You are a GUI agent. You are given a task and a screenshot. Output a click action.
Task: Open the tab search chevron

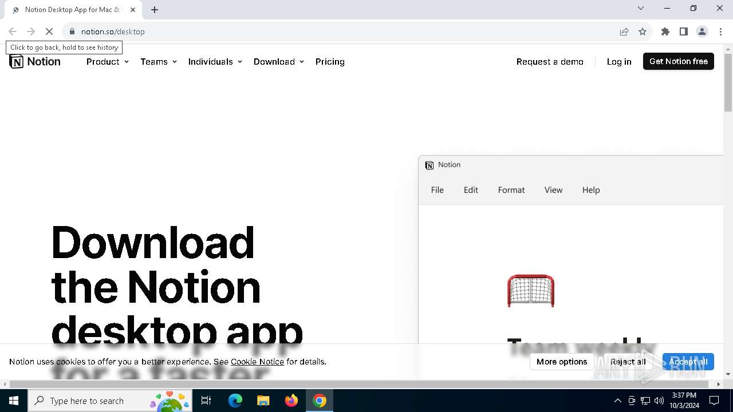pyautogui.click(x=641, y=8)
